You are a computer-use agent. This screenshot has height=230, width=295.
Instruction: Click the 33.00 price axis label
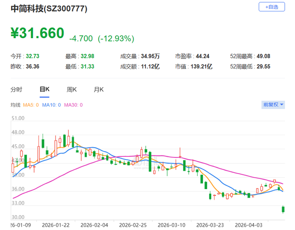pos(18,203)
